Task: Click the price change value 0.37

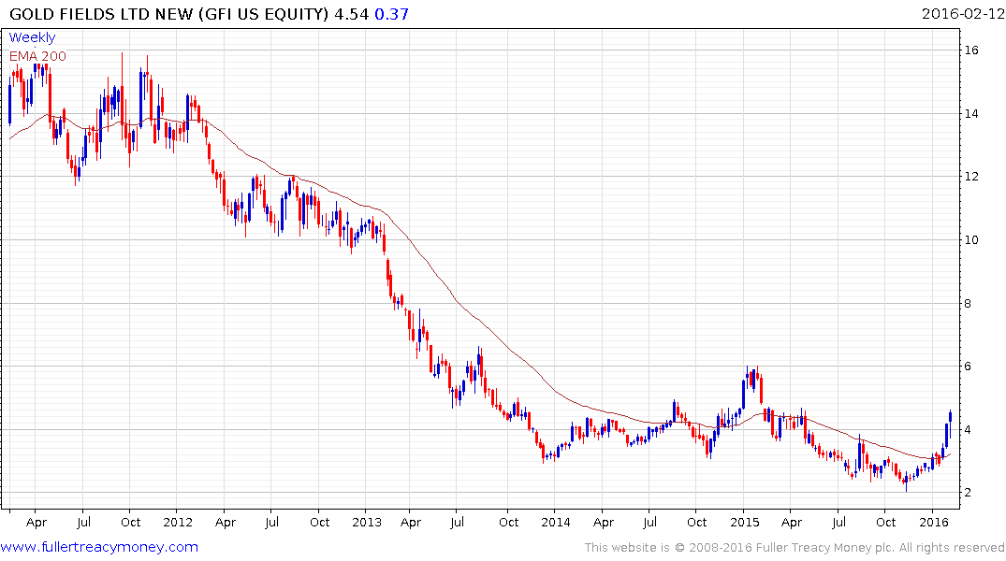Action: (x=391, y=13)
